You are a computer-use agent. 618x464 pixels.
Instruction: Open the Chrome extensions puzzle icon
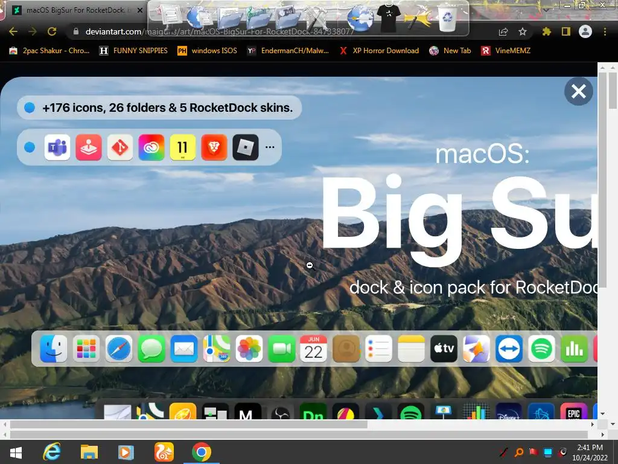(x=546, y=31)
